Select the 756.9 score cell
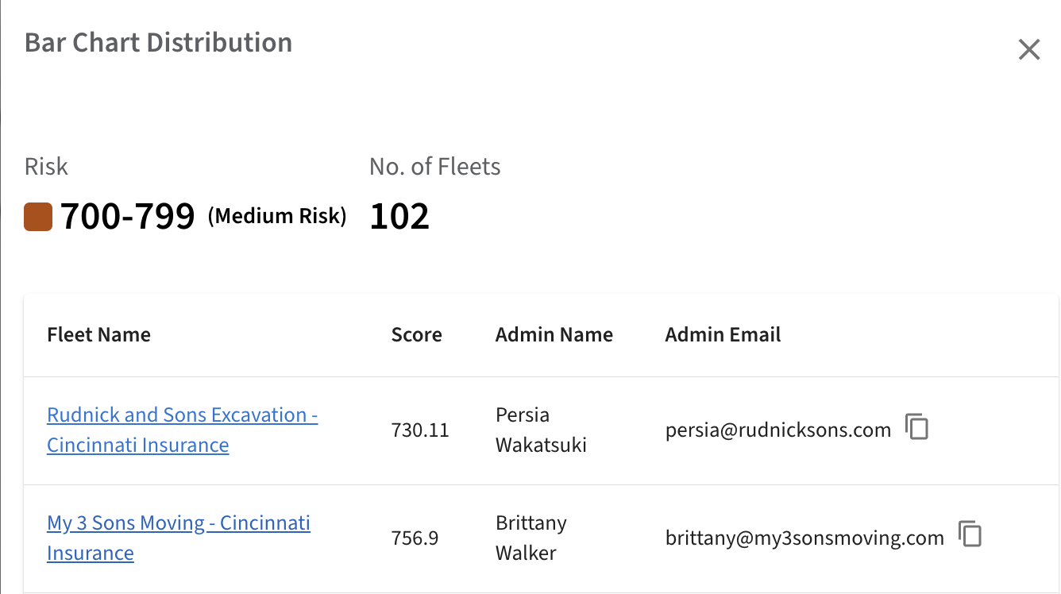Screen dimensions: 1061x594 tap(415, 538)
